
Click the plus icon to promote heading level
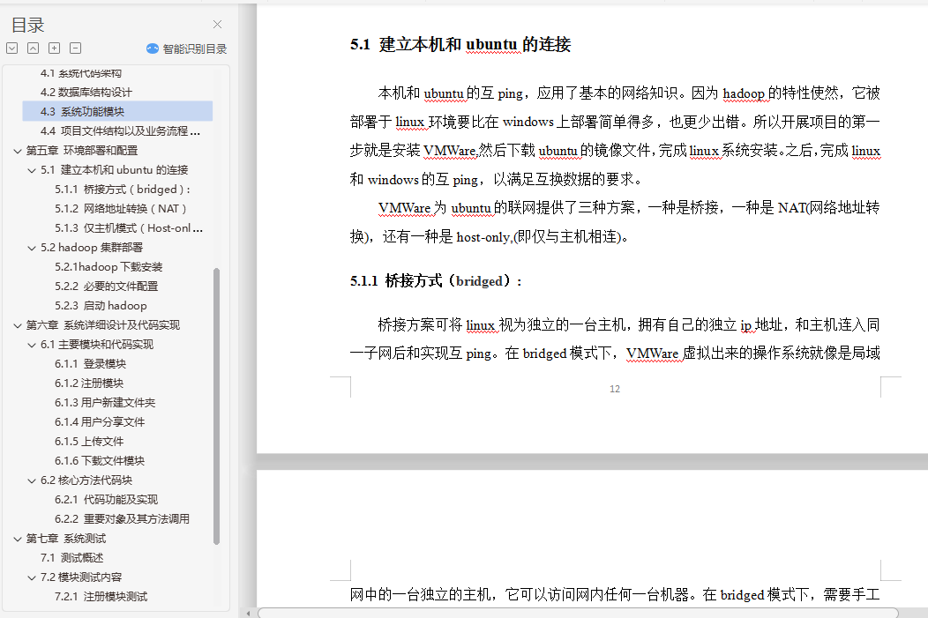tap(55, 48)
